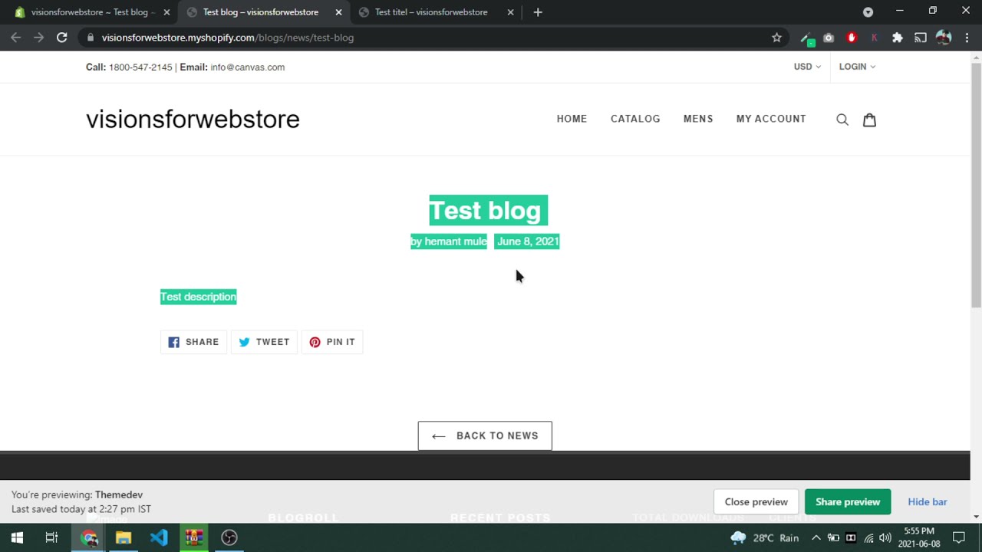Open the Chrome three-dot menu
982x552 pixels.
click(967, 38)
